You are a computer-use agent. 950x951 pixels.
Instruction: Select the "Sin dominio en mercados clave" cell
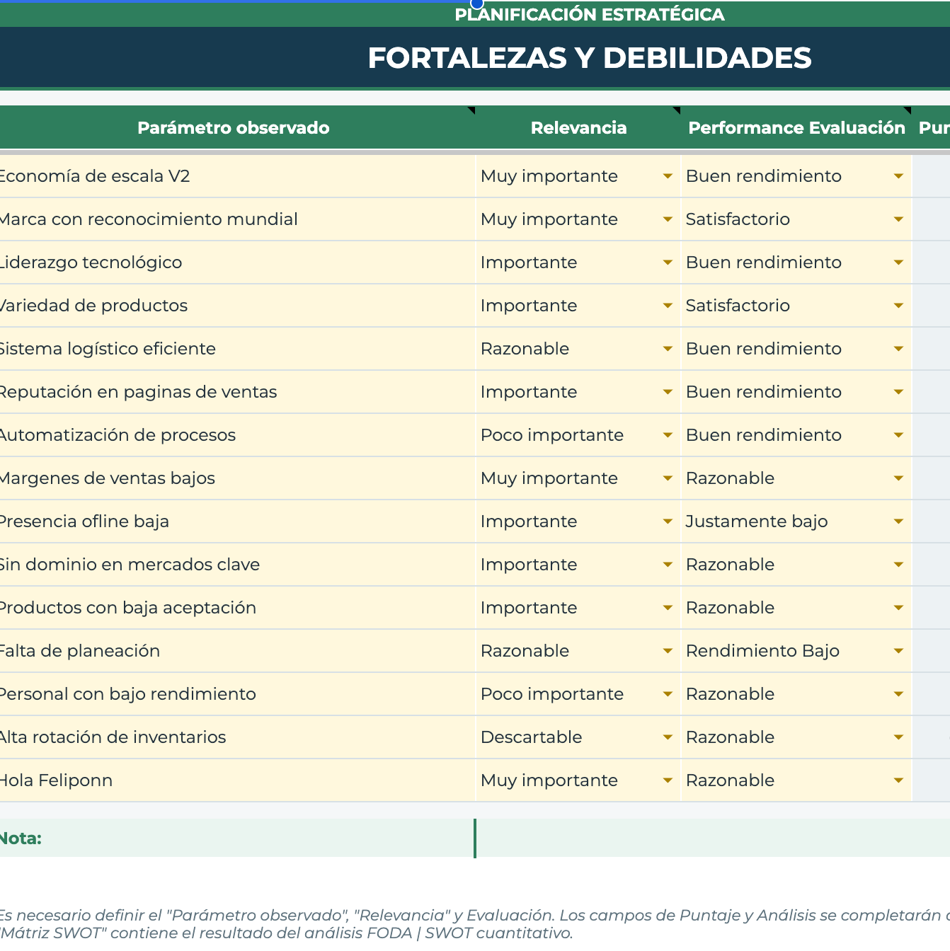237,565
